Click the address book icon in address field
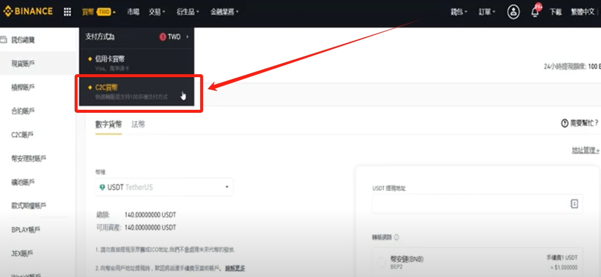This screenshot has height=277, width=601. tap(574, 204)
